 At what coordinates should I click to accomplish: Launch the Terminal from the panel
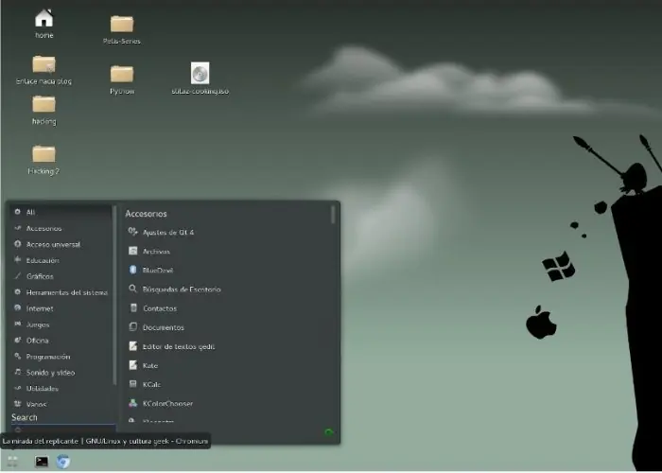coord(42,462)
